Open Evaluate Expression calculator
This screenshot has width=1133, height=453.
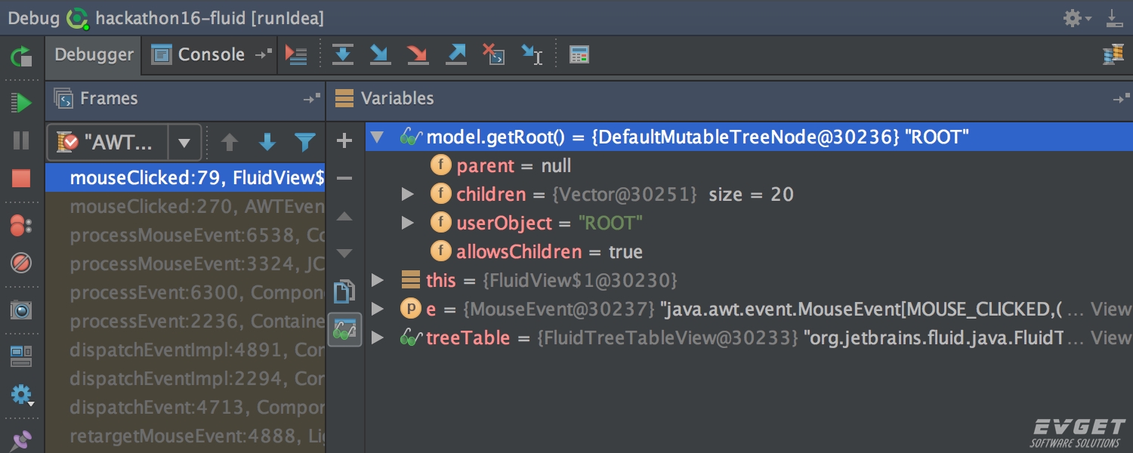point(579,54)
